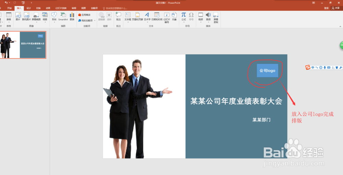Go to the 幻灯片放映 Slide Show tab
This screenshot has width=343, height=175.
[61, 8]
